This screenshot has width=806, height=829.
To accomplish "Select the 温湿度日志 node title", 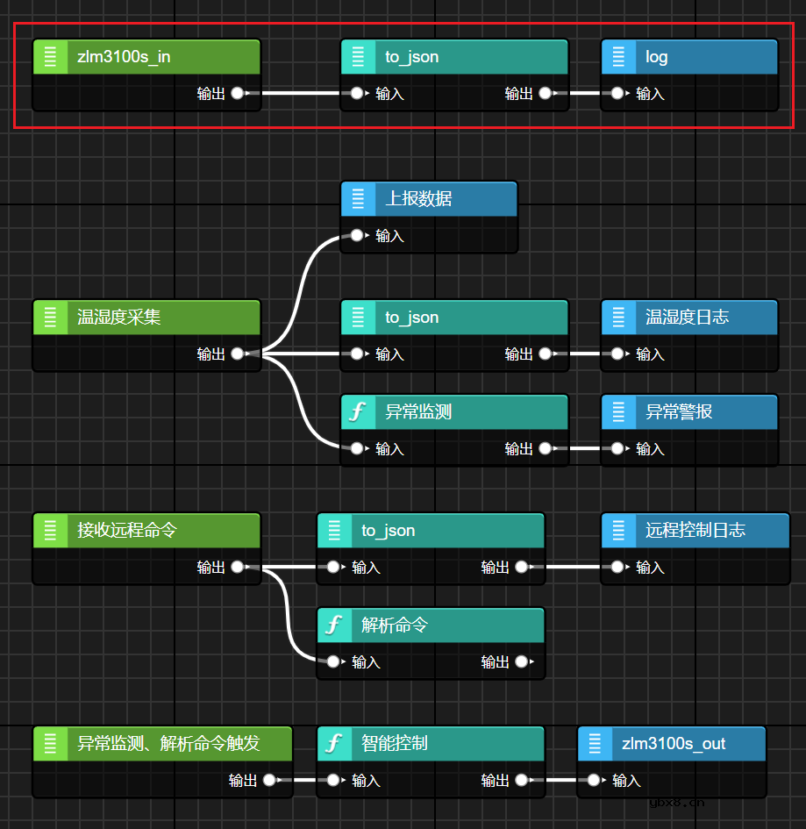I will pos(687,318).
